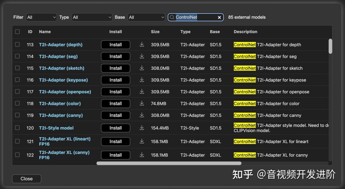Click the download icon for T2I-Adapter (color)
The image size is (345, 189).
coord(142,103)
